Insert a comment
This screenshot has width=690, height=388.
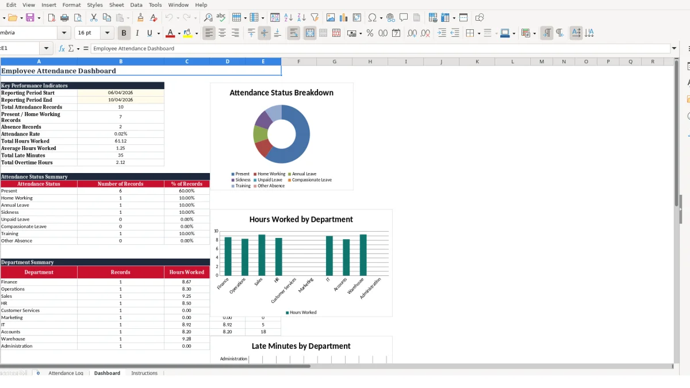(x=404, y=18)
